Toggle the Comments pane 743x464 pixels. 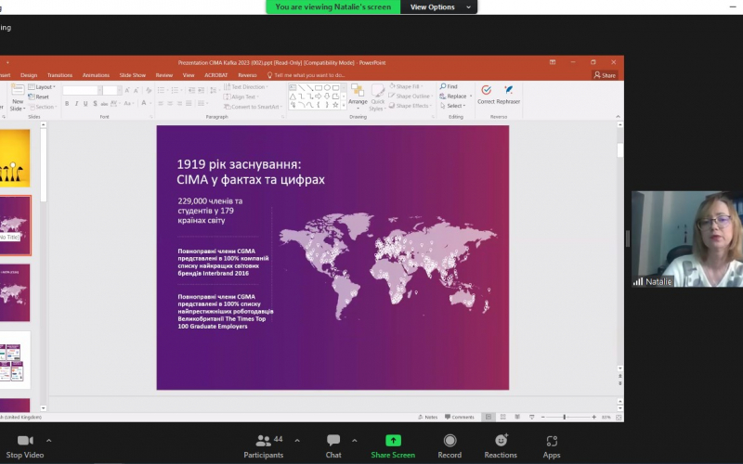(459, 417)
